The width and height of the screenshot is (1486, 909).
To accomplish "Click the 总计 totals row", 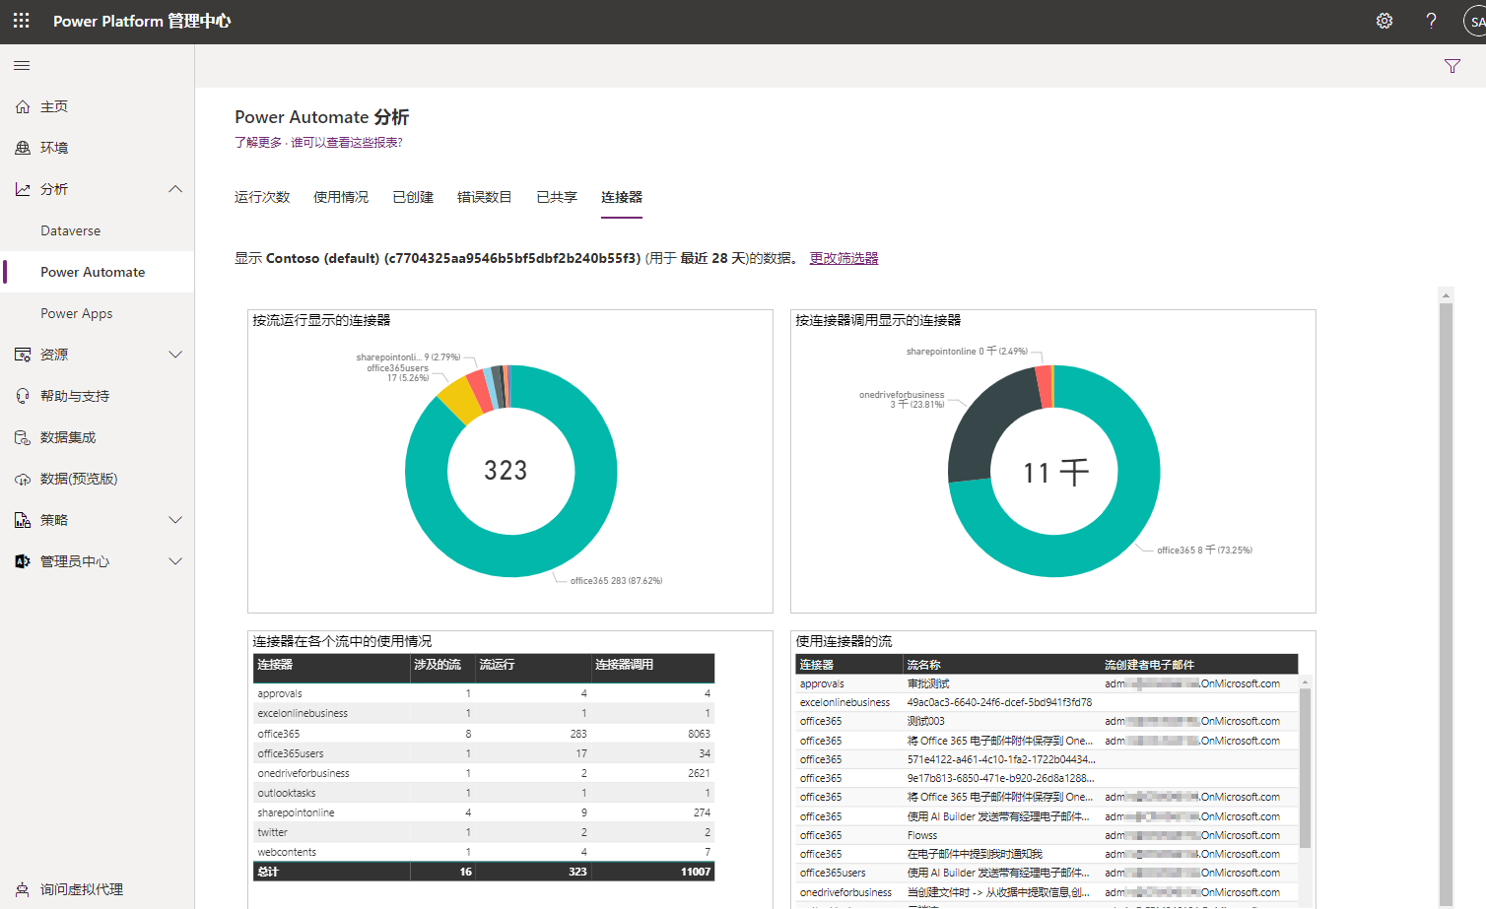I will [x=484, y=872].
